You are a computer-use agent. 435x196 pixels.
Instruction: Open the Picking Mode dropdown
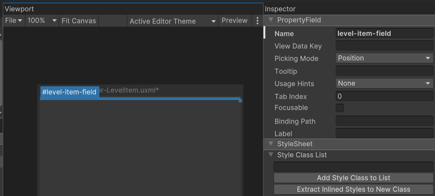pos(384,58)
